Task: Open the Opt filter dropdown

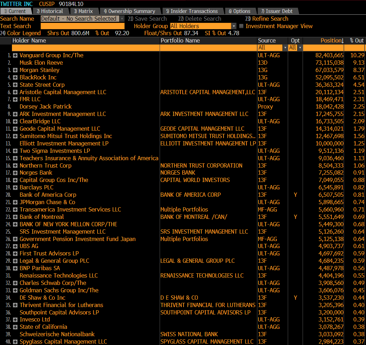Action: (300, 48)
